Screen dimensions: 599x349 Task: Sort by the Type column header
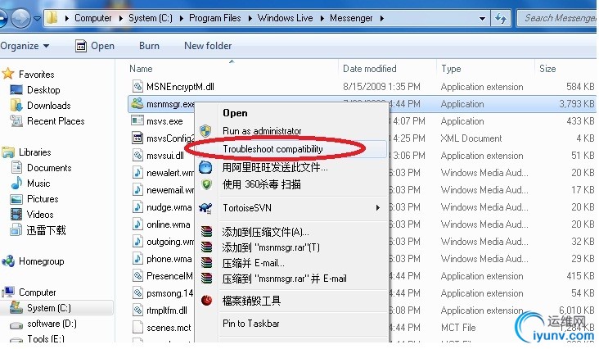click(451, 69)
